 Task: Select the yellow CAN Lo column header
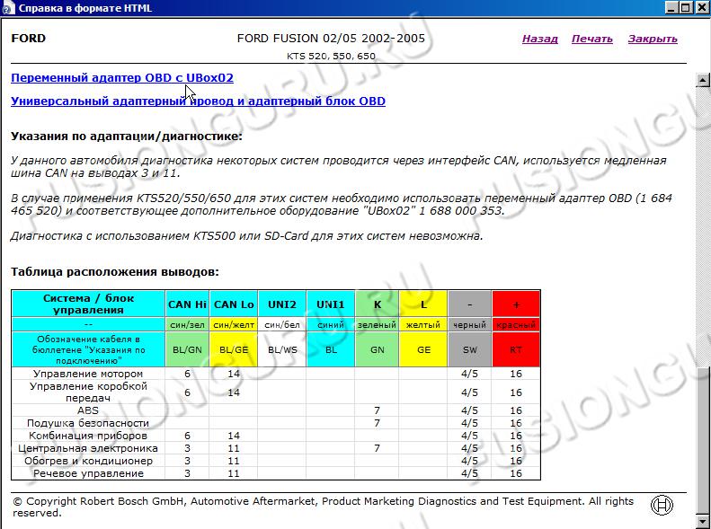(x=232, y=304)
